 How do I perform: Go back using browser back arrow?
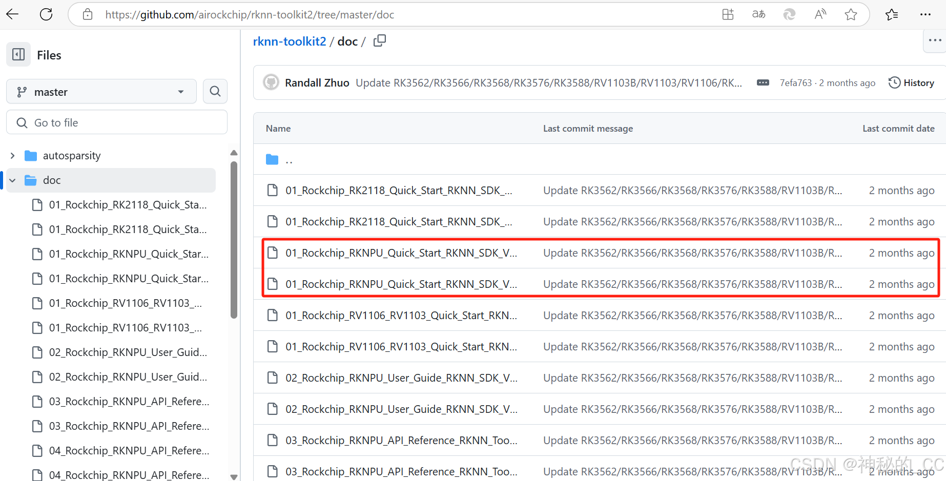[13, 14]
